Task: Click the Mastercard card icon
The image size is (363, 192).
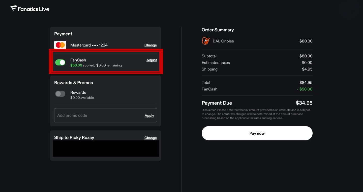Action: tap(60, 45)
